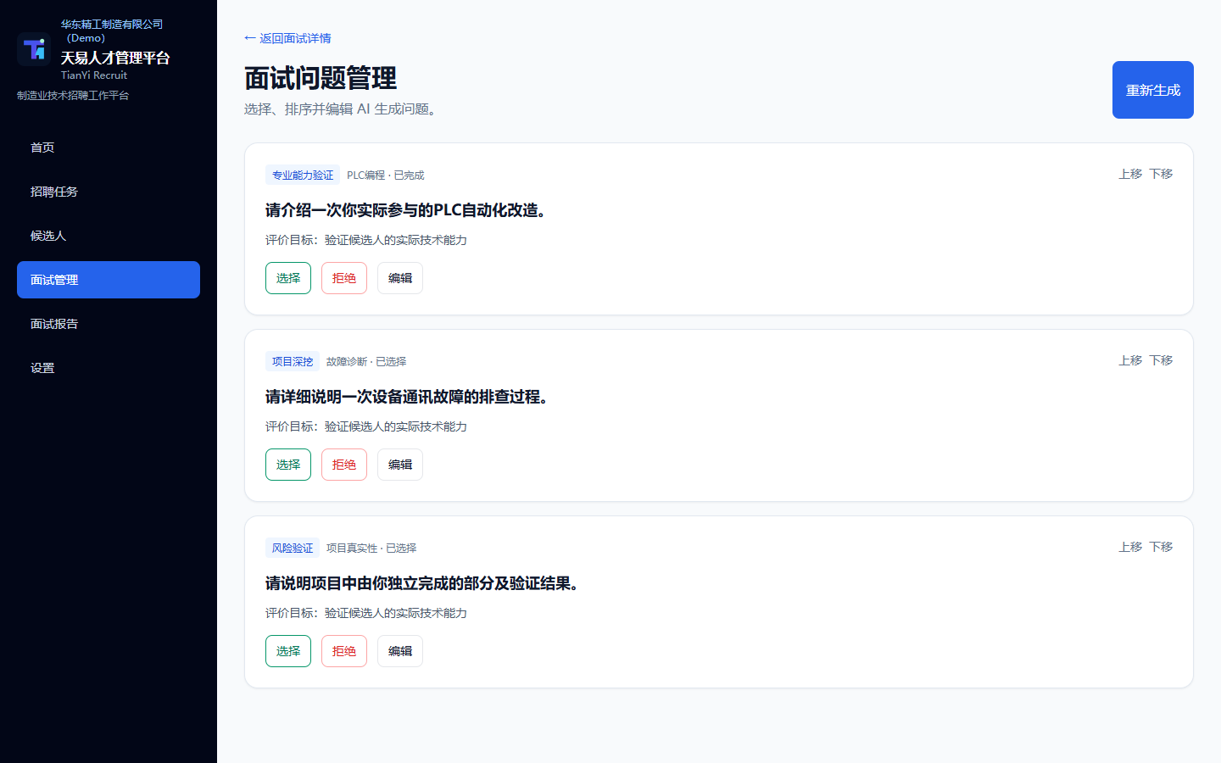This screenshot has height=763, width=1221.
Task: Click the 华东精工制造有限公司 (Demo) company name
Action: (112, 31)
